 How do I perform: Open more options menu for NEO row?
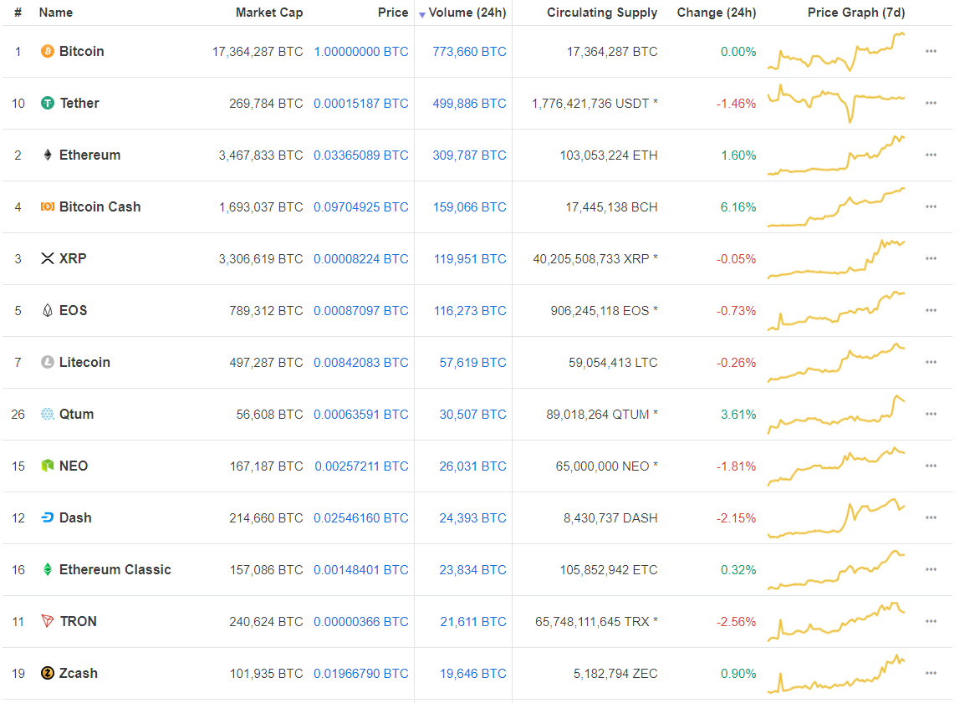tap(930, 466)
